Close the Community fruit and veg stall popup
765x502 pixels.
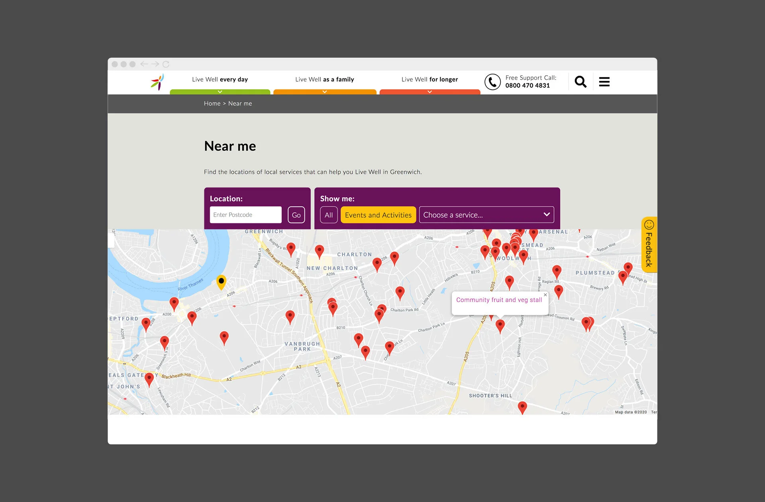pyautogui.click(x=545, y=295)
